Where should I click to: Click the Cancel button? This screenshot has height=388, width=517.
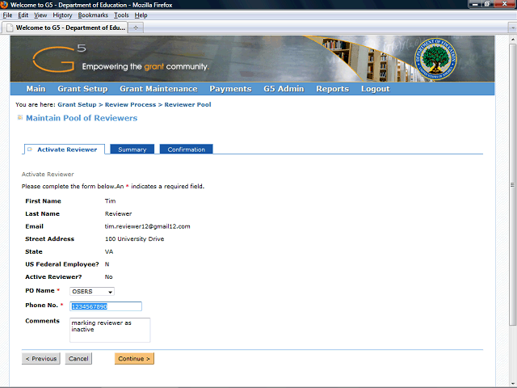point(78,359)
